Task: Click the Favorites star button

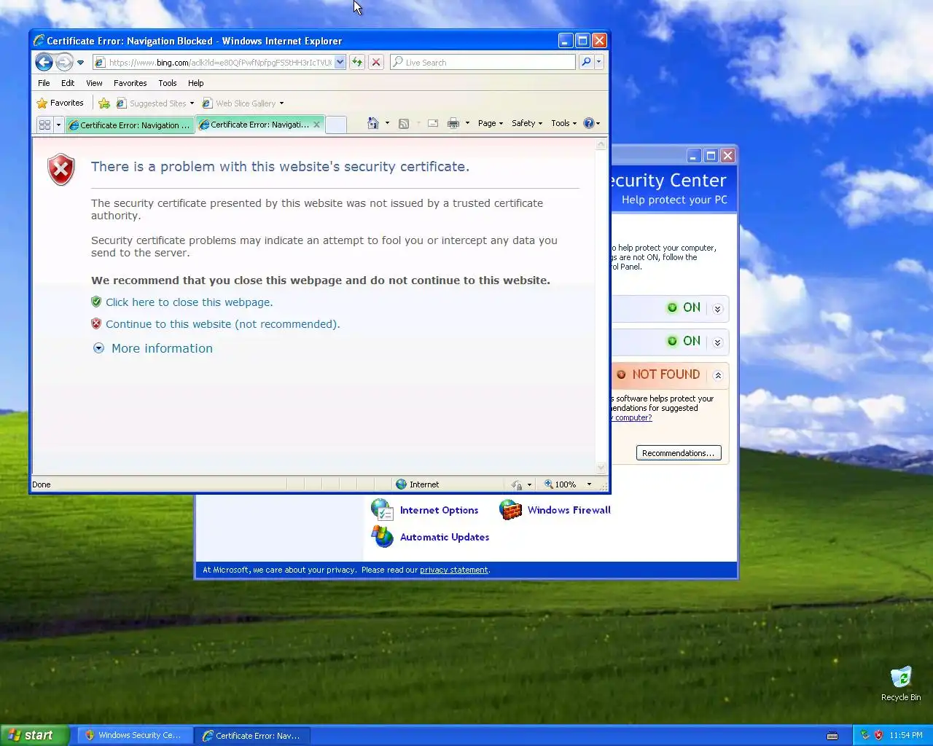Action: tap(60, 103)
